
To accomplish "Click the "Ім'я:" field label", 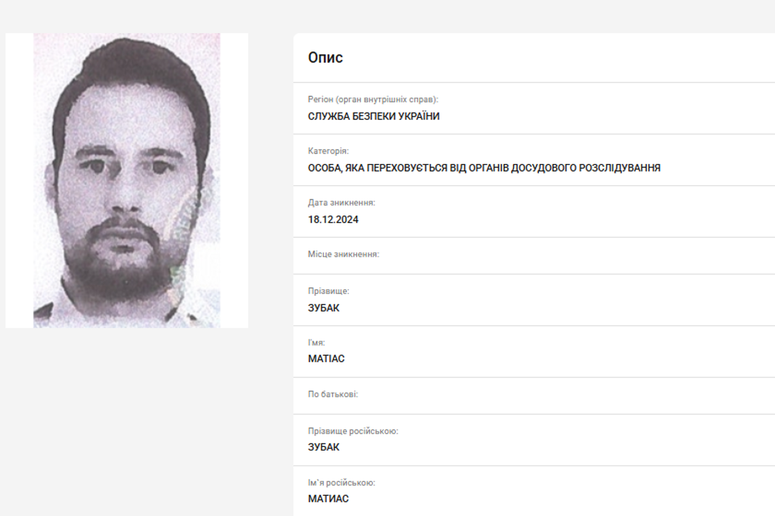I will (316, 342).
